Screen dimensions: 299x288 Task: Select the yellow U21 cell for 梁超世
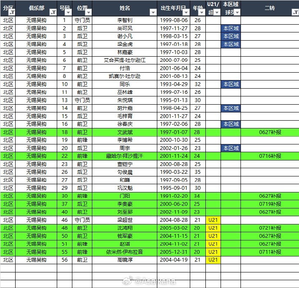213,220
